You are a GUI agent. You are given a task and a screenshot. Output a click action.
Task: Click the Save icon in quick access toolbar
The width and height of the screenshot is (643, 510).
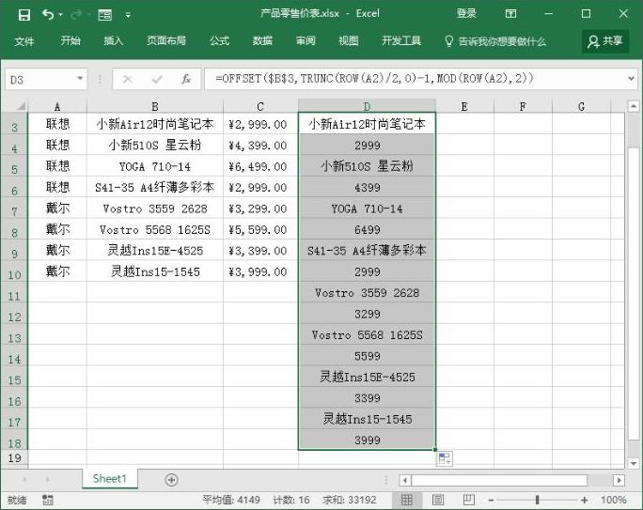click(24, 15)
